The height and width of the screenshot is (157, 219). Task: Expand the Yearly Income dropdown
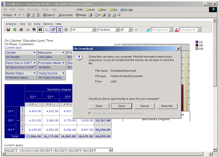[63, 73]
